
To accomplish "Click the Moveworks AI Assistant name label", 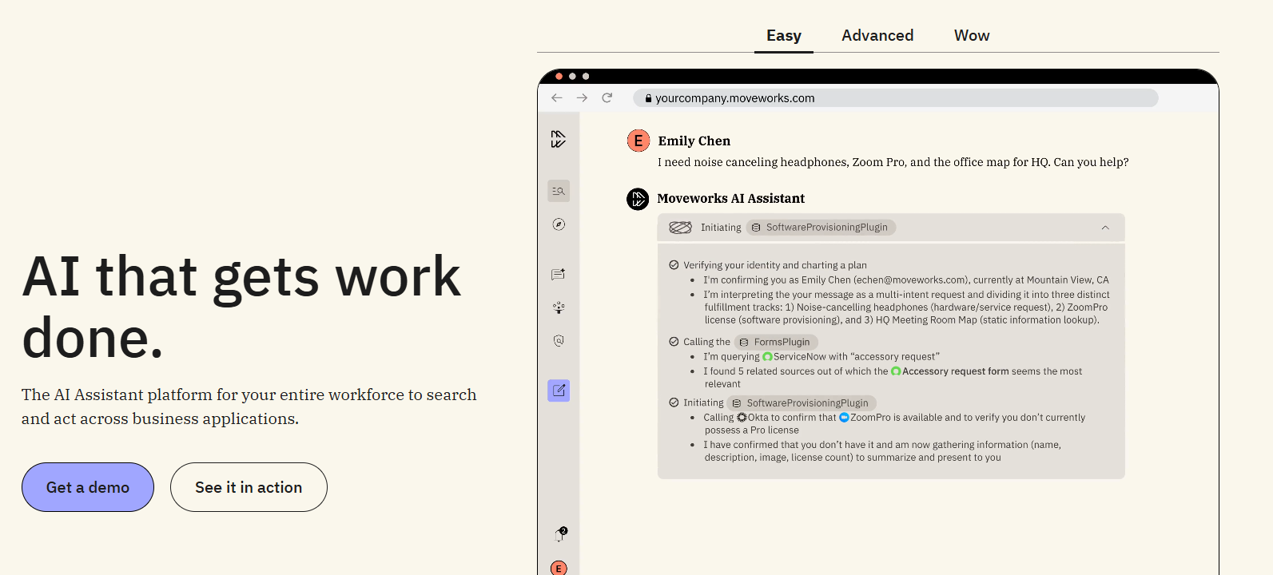I will 730,198.
